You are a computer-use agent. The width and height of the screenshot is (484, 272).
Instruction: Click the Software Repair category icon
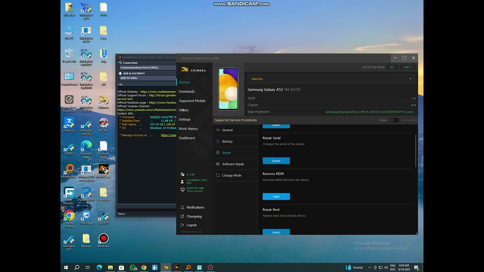pyautogui.click(x=218, y=164)
